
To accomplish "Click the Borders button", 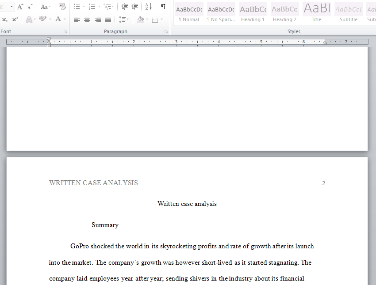I will (x=155, y=19).
